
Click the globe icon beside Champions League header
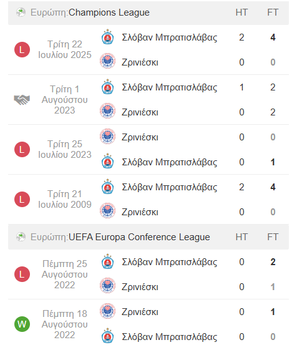[x=21, y=12]
